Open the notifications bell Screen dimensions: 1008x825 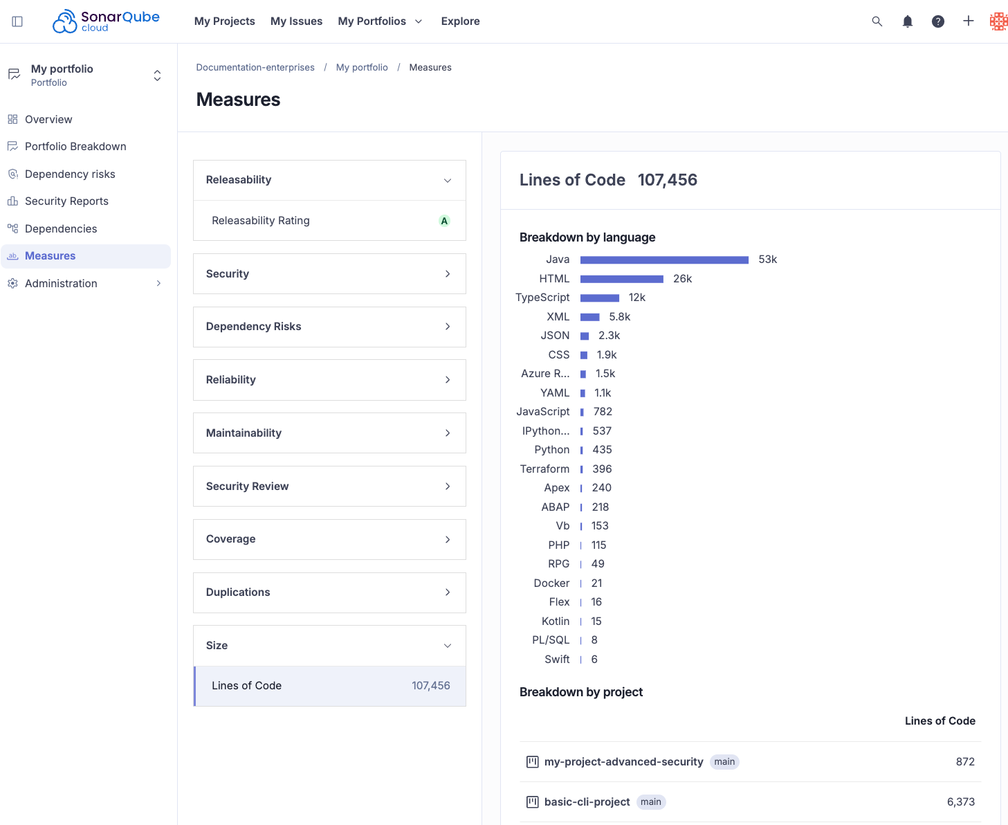908,21
